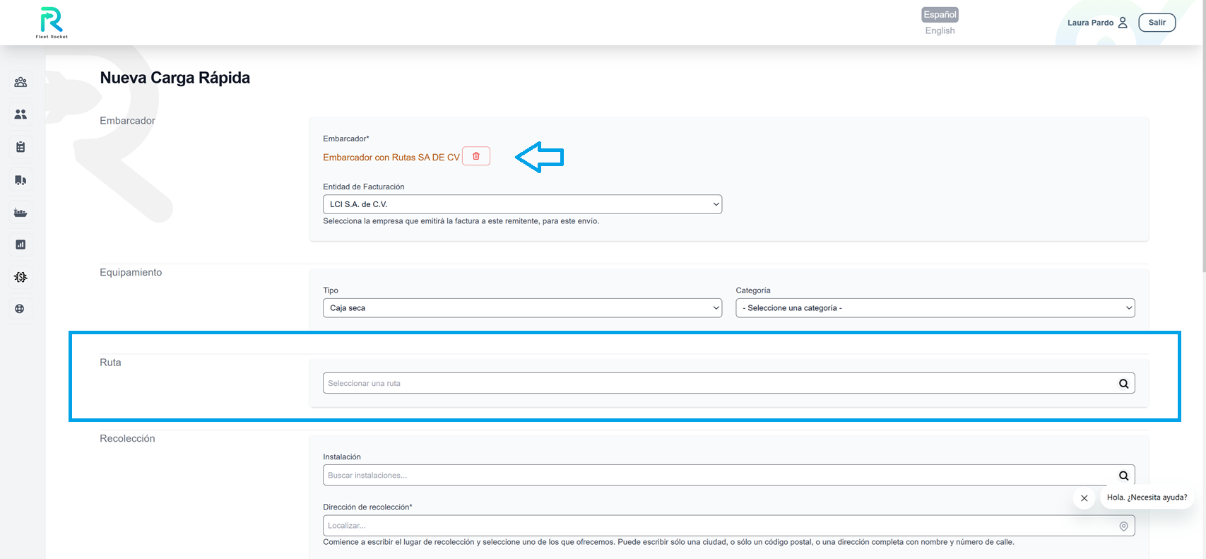Open the Categoría dropdown
1206x559 pixels.
[x=935, y=308]
